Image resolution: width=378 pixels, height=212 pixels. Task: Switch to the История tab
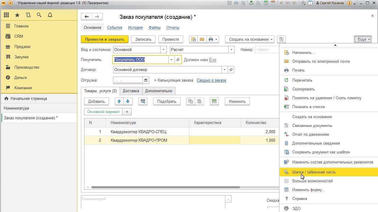pos(135,27)
